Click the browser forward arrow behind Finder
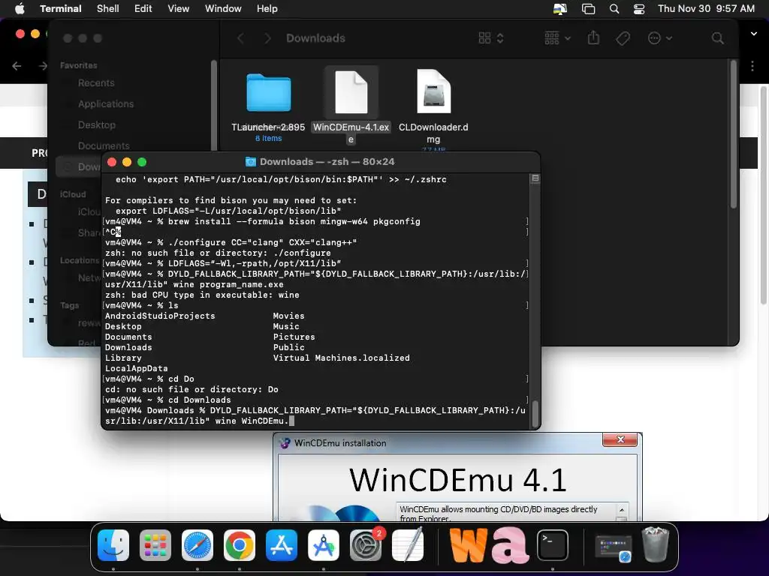Screen dimensions: 769x576 (43, 66)
